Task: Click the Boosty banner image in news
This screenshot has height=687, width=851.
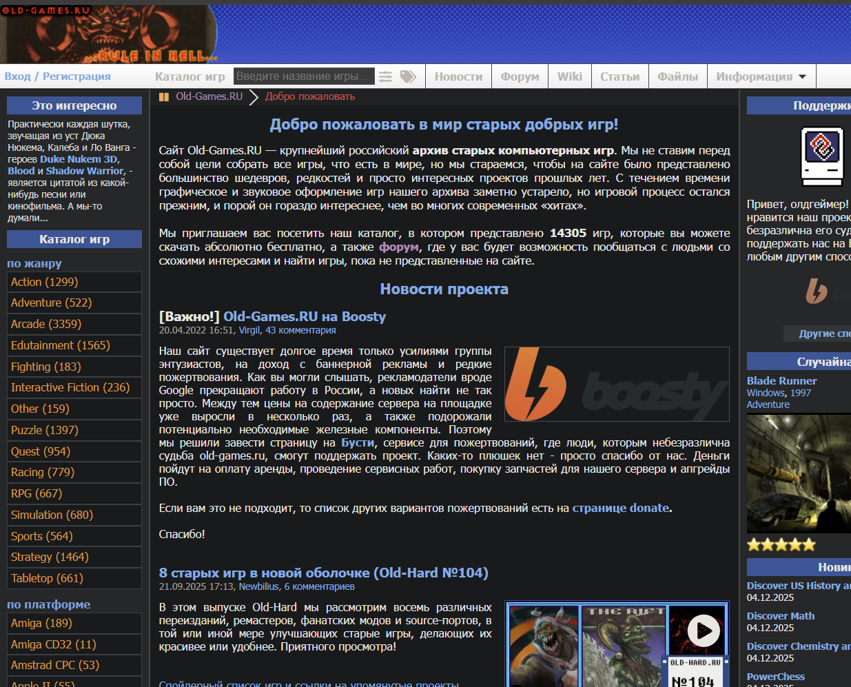Action: 617,384
